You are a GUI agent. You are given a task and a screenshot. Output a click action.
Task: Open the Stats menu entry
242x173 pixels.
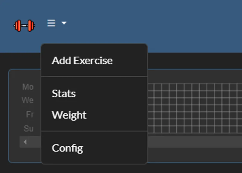(x=64, y=94)
